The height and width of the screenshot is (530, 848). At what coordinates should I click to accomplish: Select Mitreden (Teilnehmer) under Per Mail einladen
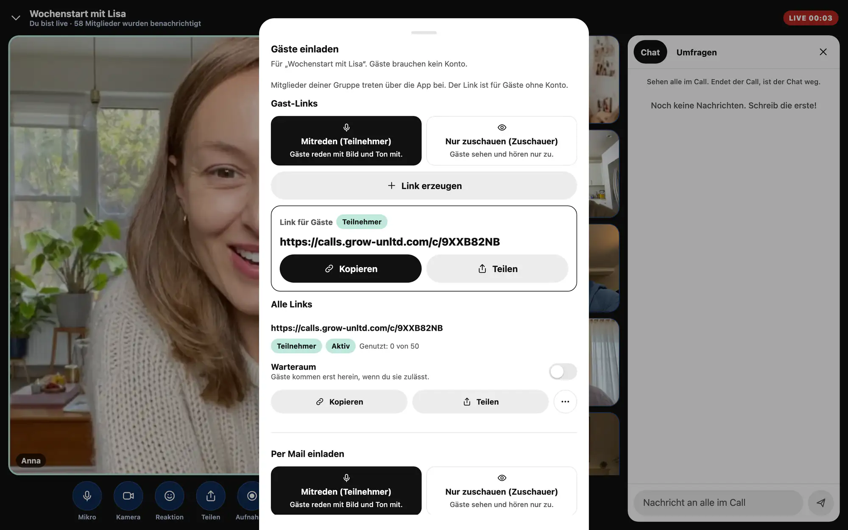coord(346,491)
